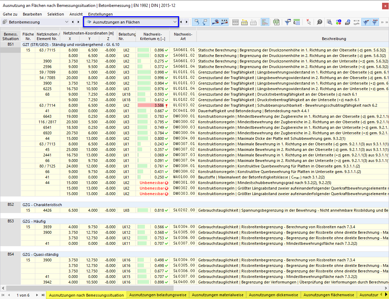Click the deselect cursor with red X icon

308,22
